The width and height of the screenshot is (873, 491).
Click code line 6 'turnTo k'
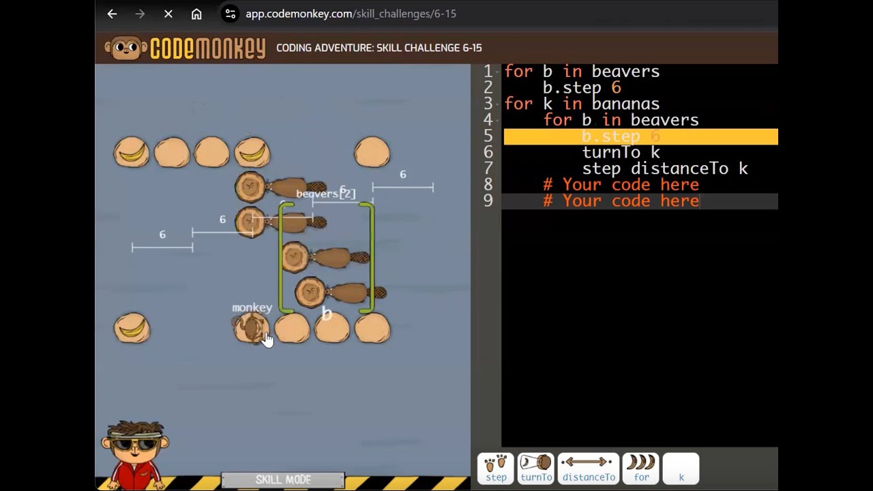point(621,153)
